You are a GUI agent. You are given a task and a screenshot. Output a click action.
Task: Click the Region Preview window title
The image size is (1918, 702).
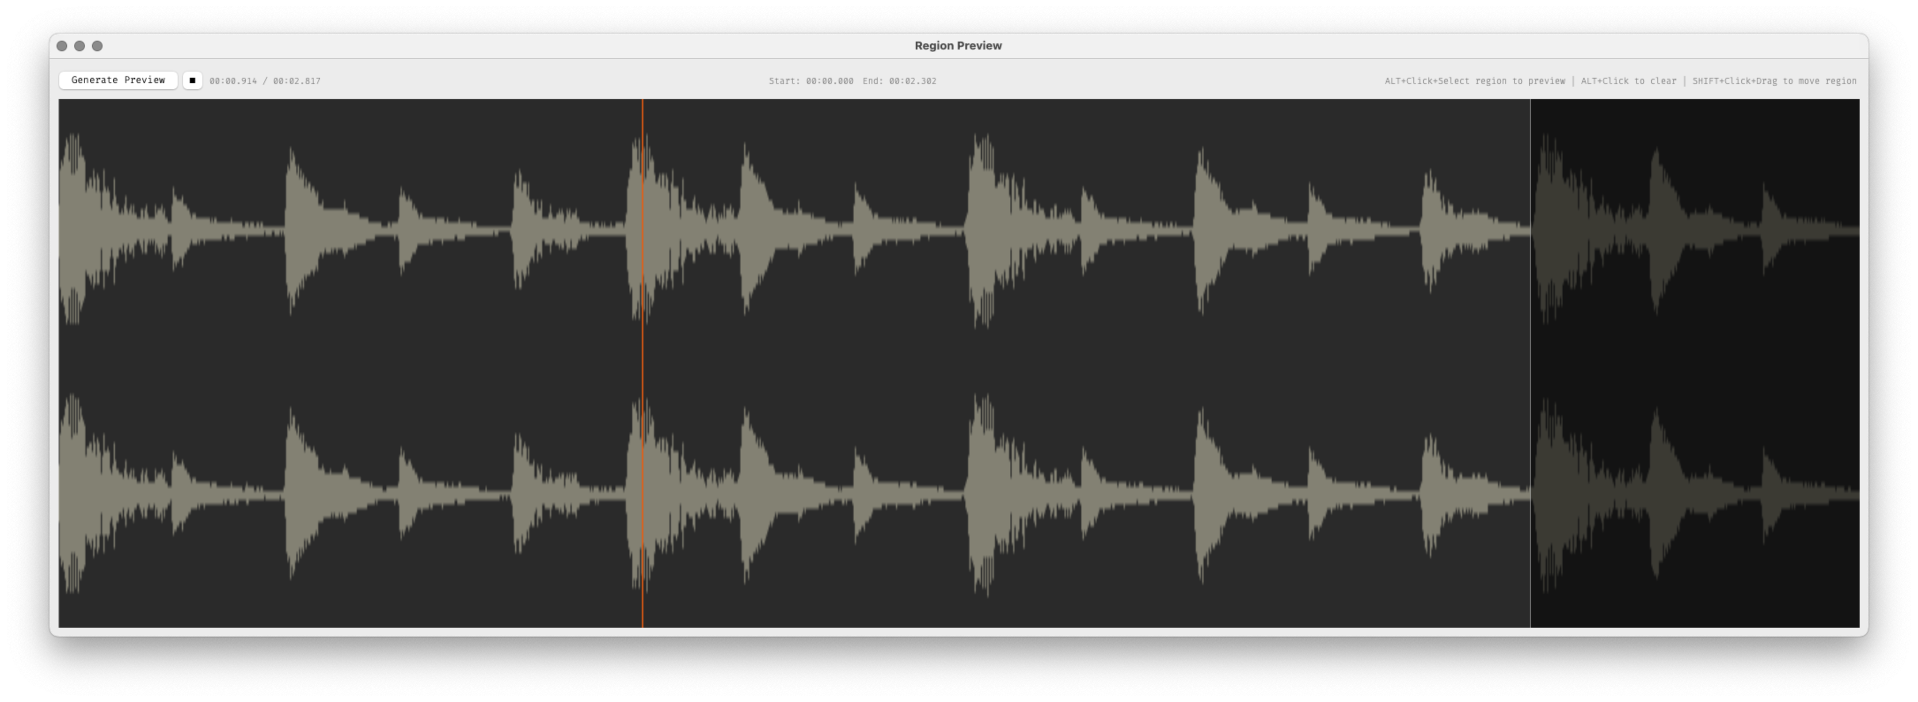click(958, 46)
